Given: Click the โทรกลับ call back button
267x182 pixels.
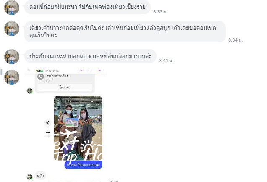Looking at the screenshot, I should (65, 87).
